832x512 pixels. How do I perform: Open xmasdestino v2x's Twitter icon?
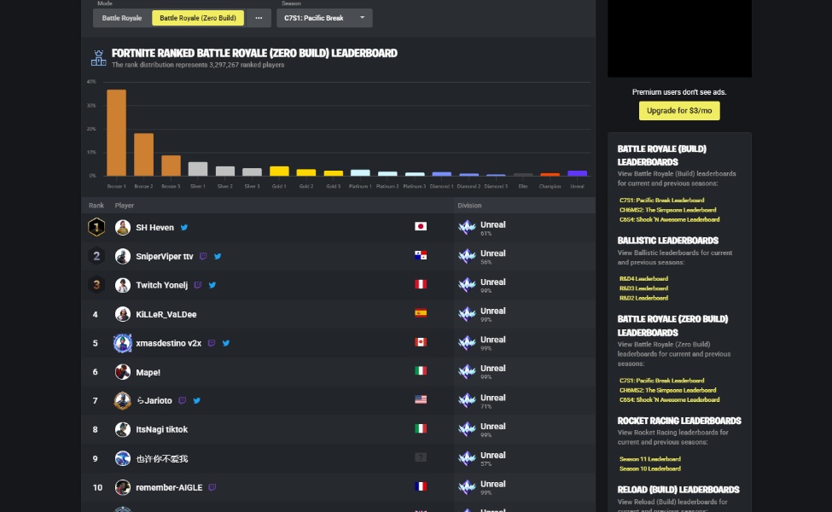226,343
